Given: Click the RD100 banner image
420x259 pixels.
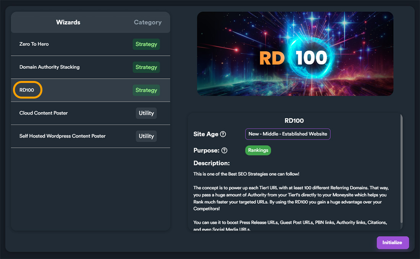Looking at the screenshot, I should point(295,53).
